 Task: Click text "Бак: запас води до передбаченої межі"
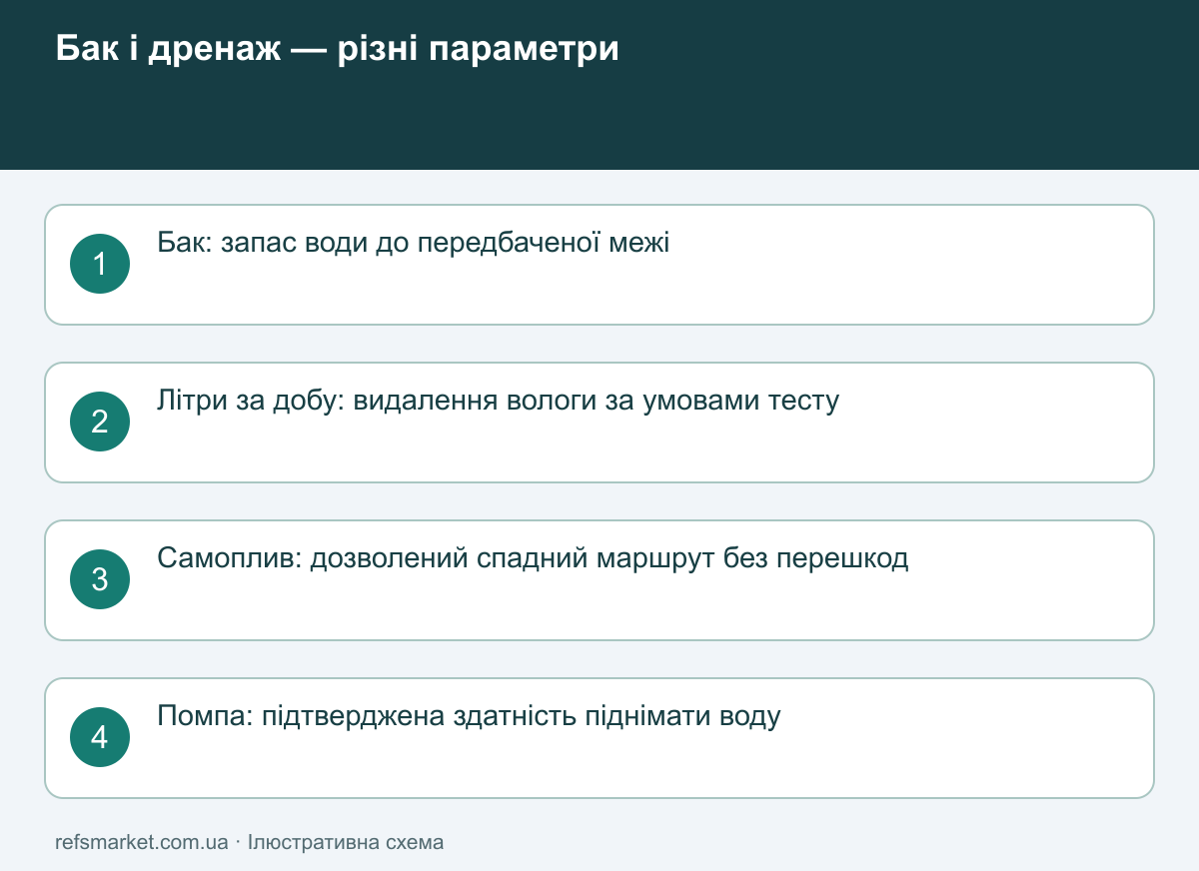coord(414,243)
